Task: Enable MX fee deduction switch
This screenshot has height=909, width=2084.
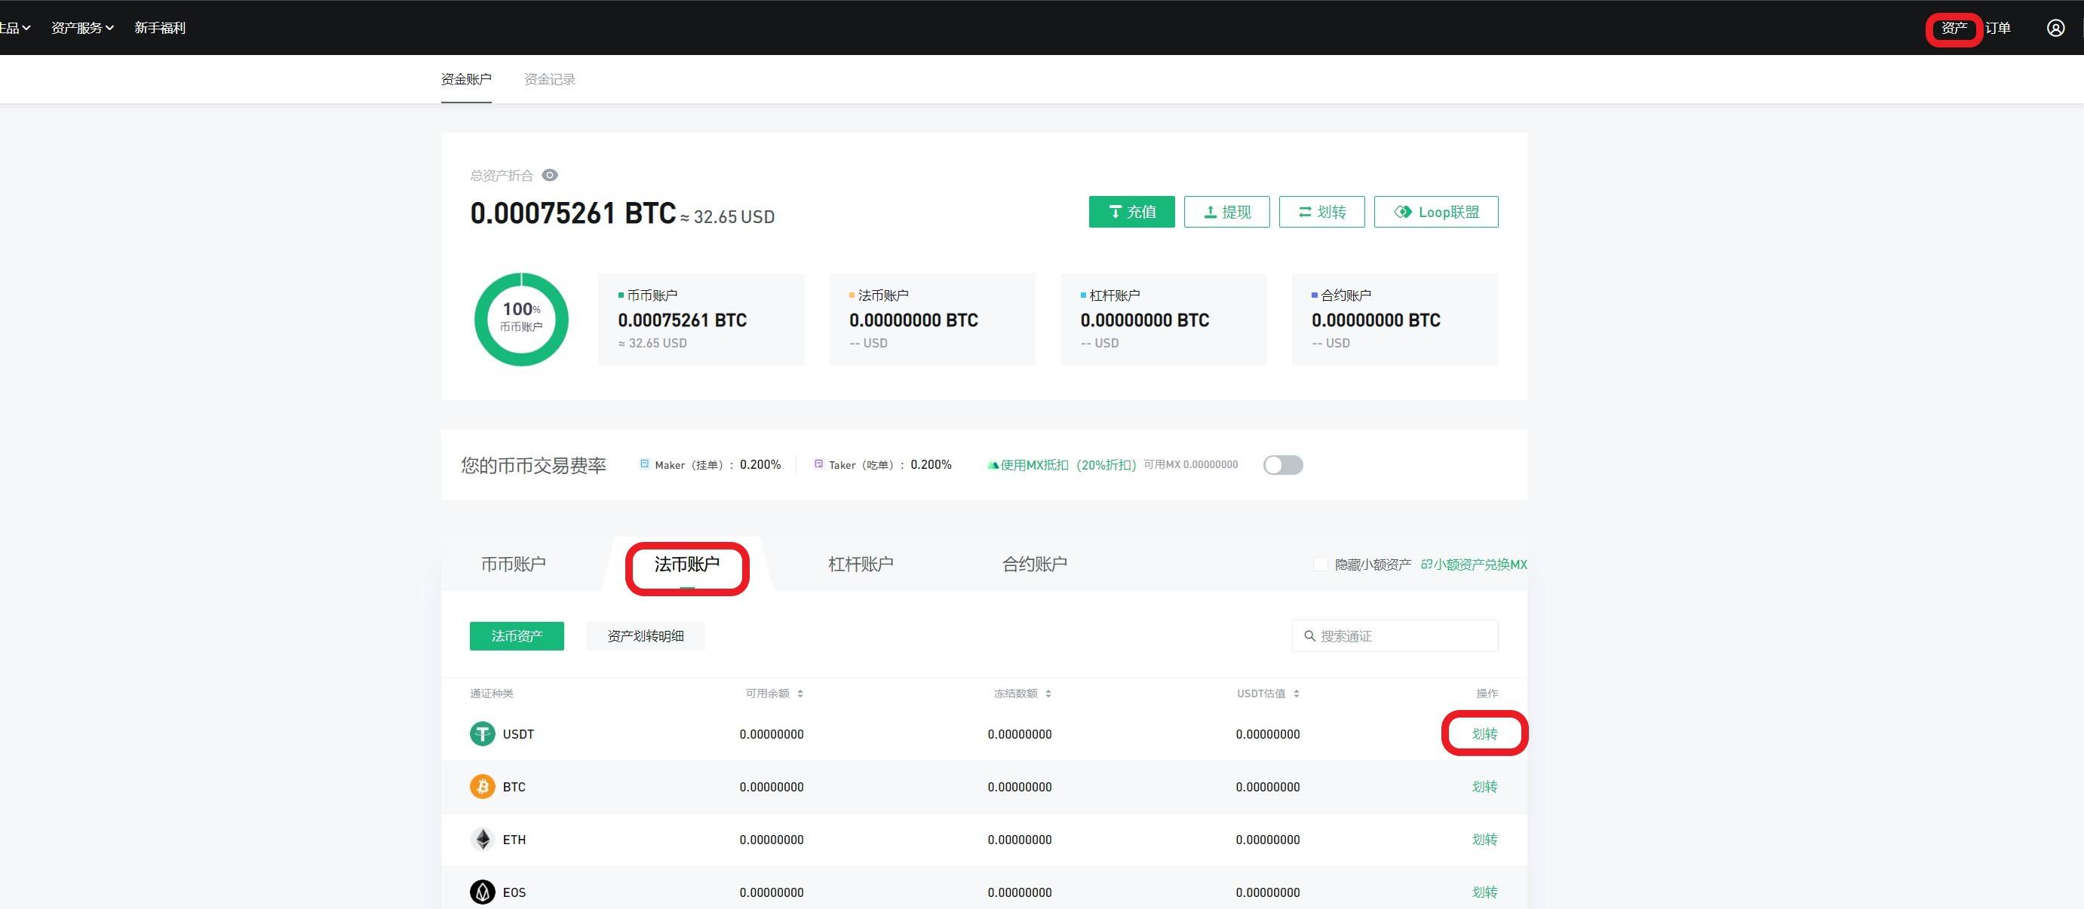Action: click(1283, 465)
